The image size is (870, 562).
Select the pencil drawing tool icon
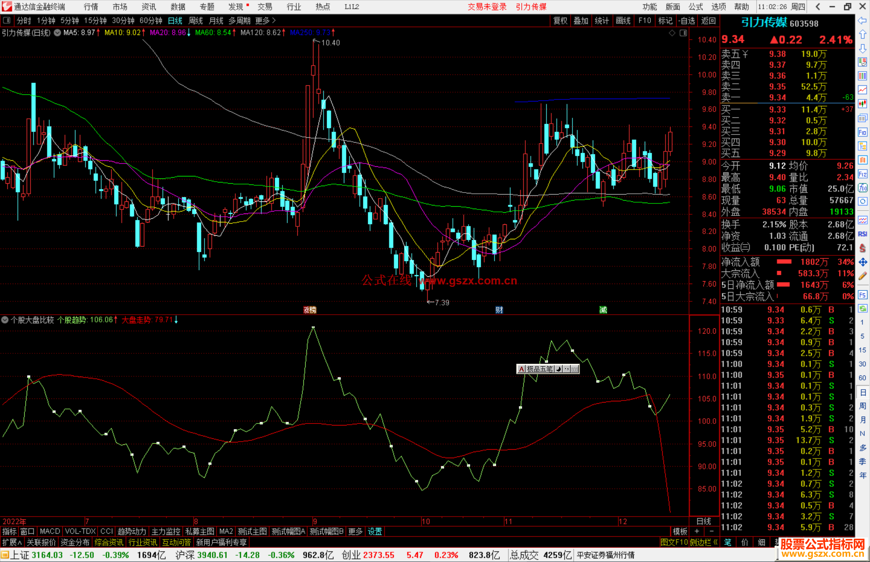[862, 276]
